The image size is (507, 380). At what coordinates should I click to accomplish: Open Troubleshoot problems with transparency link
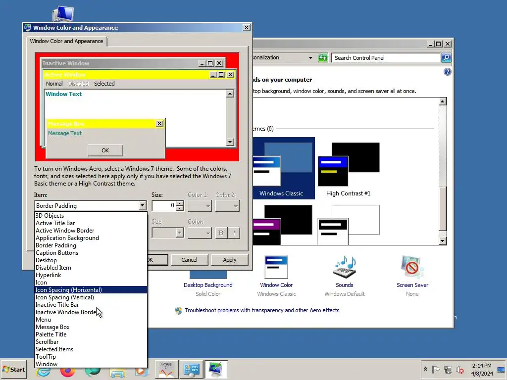262,310
